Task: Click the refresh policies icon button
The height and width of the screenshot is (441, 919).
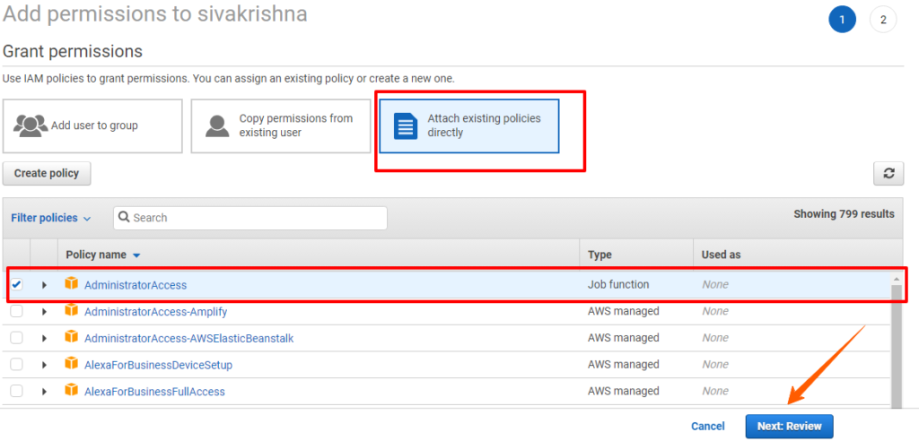Action: [888, 173]
